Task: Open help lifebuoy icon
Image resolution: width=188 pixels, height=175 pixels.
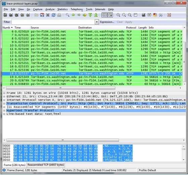Action: [x=169, y=15]
